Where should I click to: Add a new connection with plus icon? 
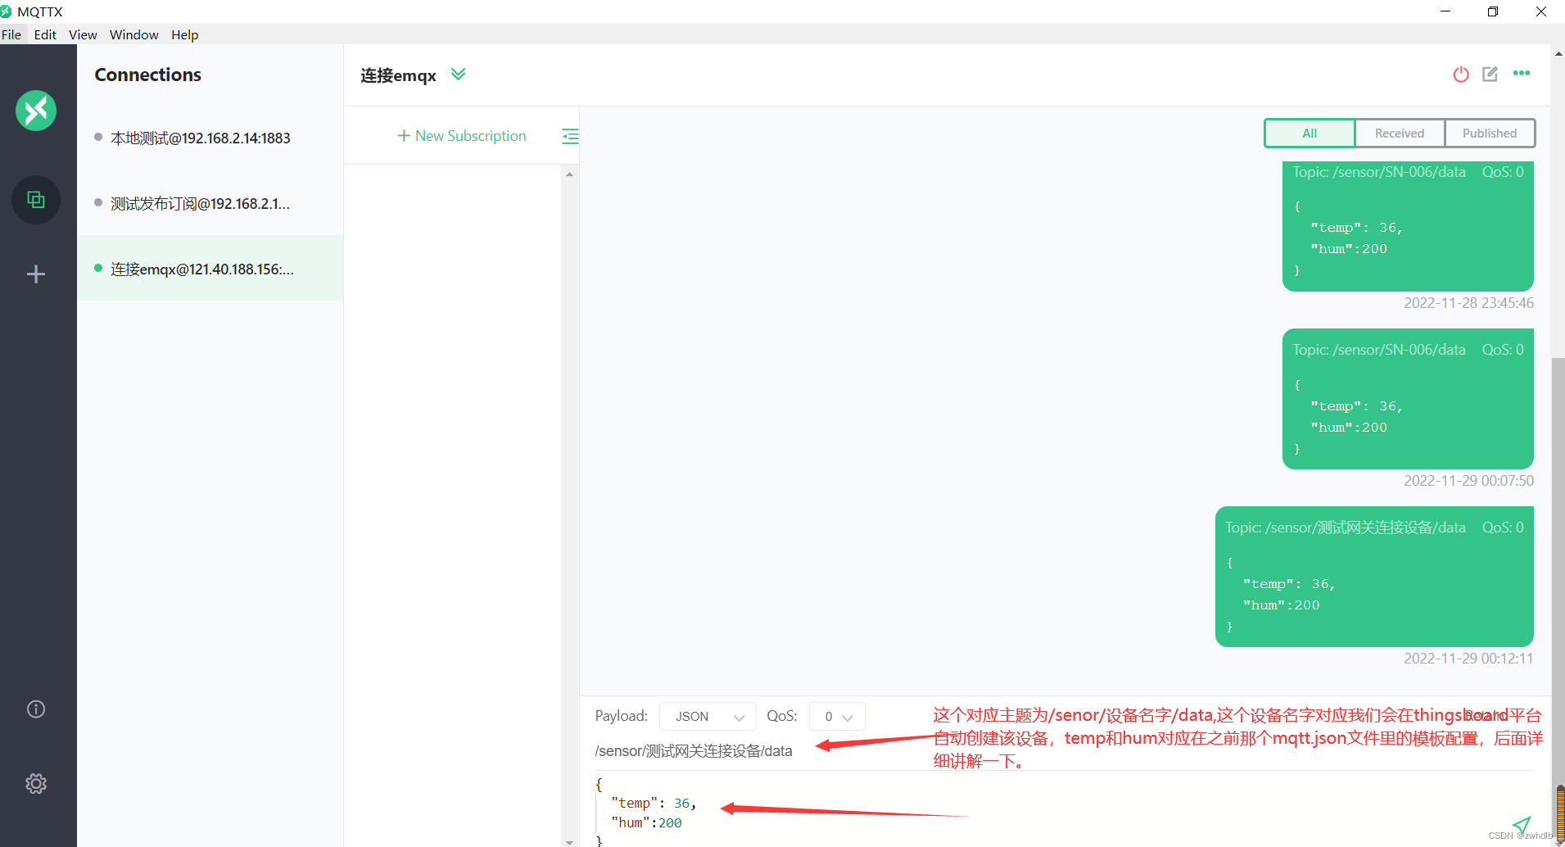tap(36, 274)
